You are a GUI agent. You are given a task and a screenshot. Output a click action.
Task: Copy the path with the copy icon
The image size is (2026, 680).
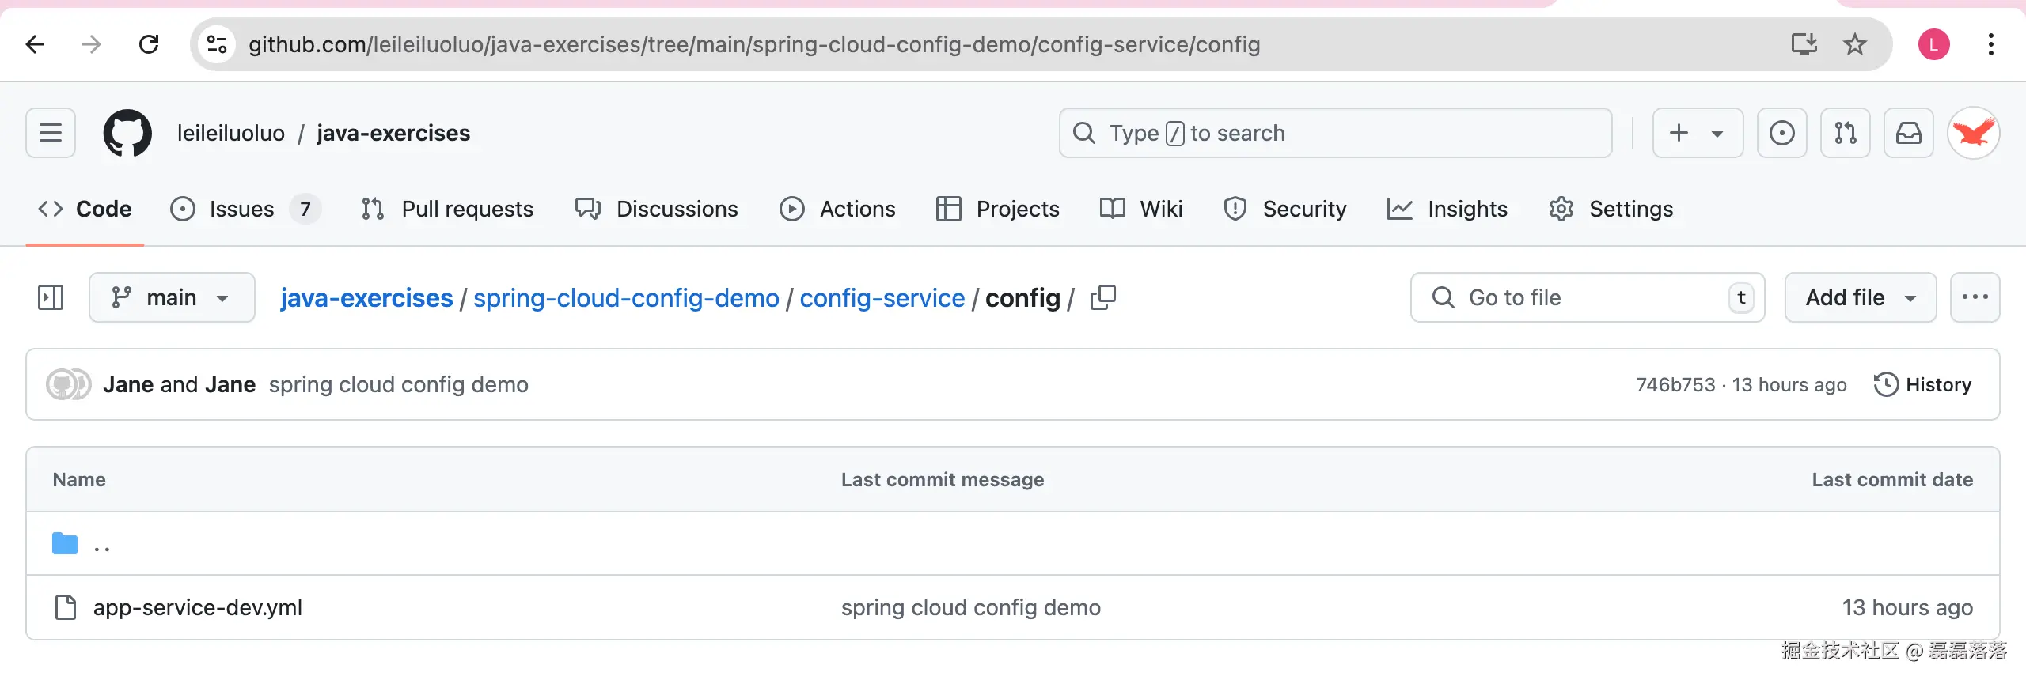pyautogui.click(x=1102, y=297)
